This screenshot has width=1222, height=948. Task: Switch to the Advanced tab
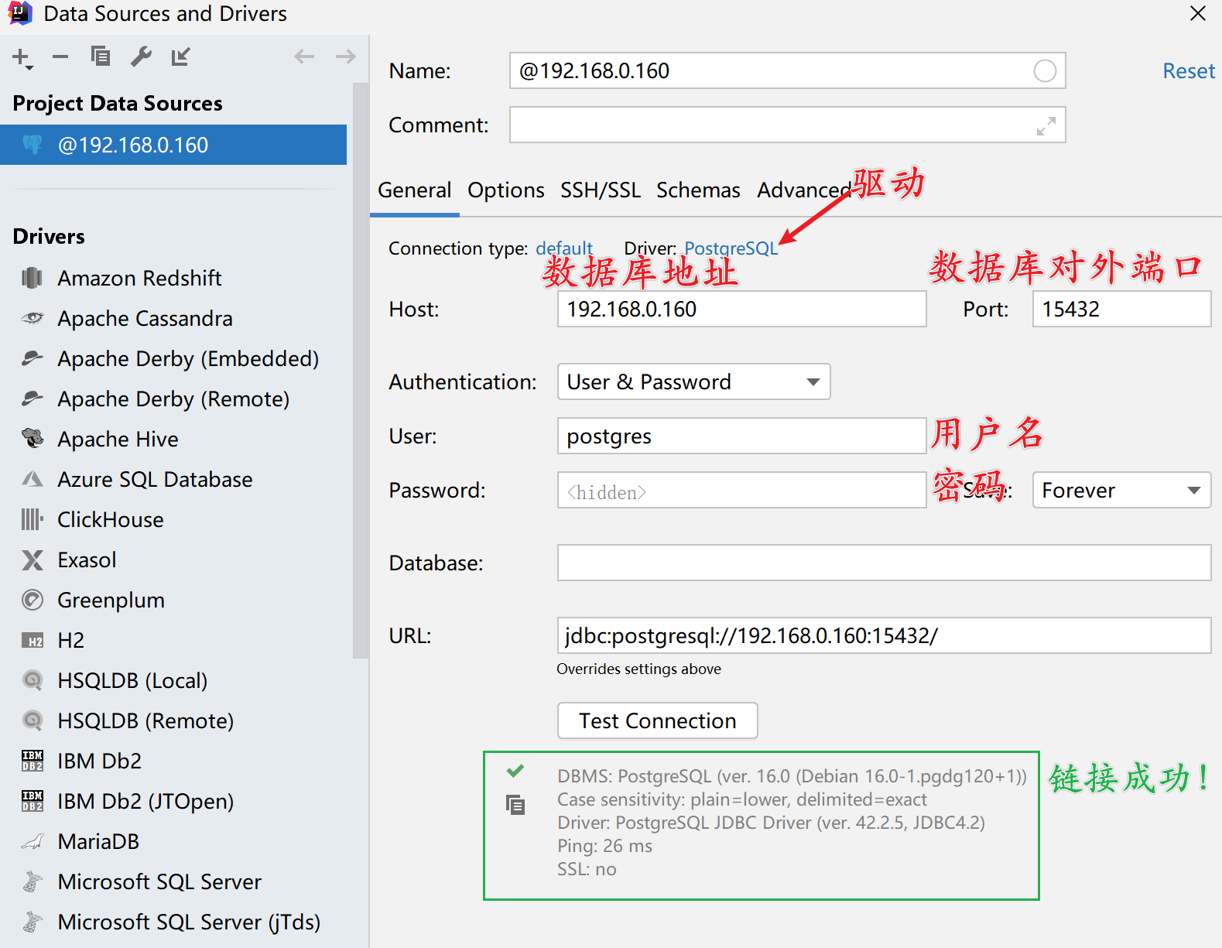(x=804, y=190)
